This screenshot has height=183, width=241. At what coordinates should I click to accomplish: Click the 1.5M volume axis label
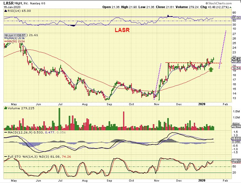click(x=236, y=112)
